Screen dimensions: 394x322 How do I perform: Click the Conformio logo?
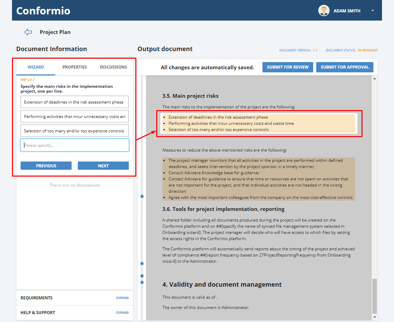tap(43, 11)
